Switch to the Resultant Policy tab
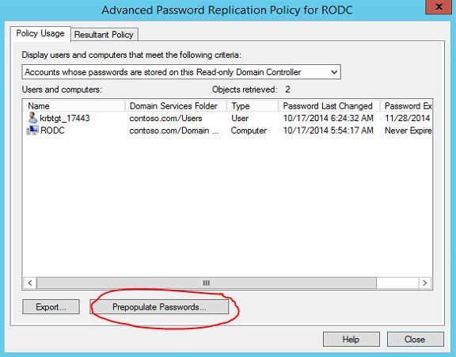The image size is (456, 357). click(104, 35)
